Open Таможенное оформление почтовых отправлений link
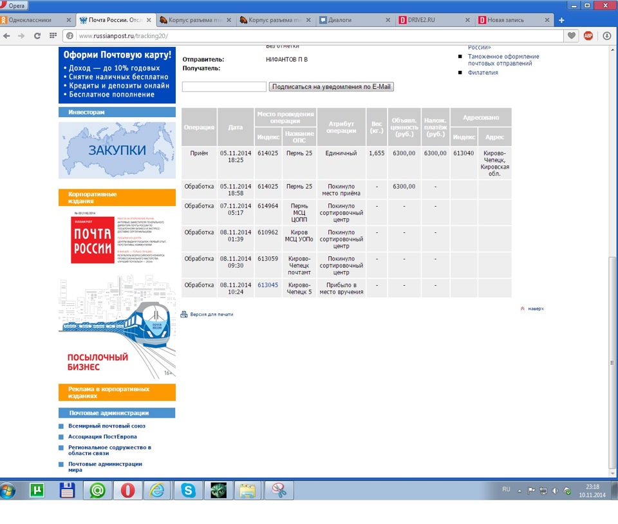The width and height of the screenshot is (618, 524). pyautogui.click(x=503, y=60)
